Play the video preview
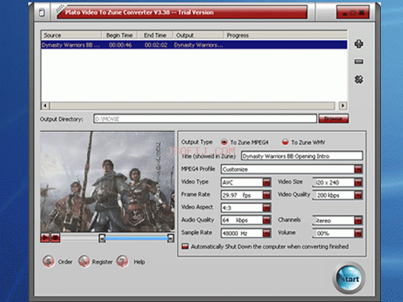 point(45,238)
